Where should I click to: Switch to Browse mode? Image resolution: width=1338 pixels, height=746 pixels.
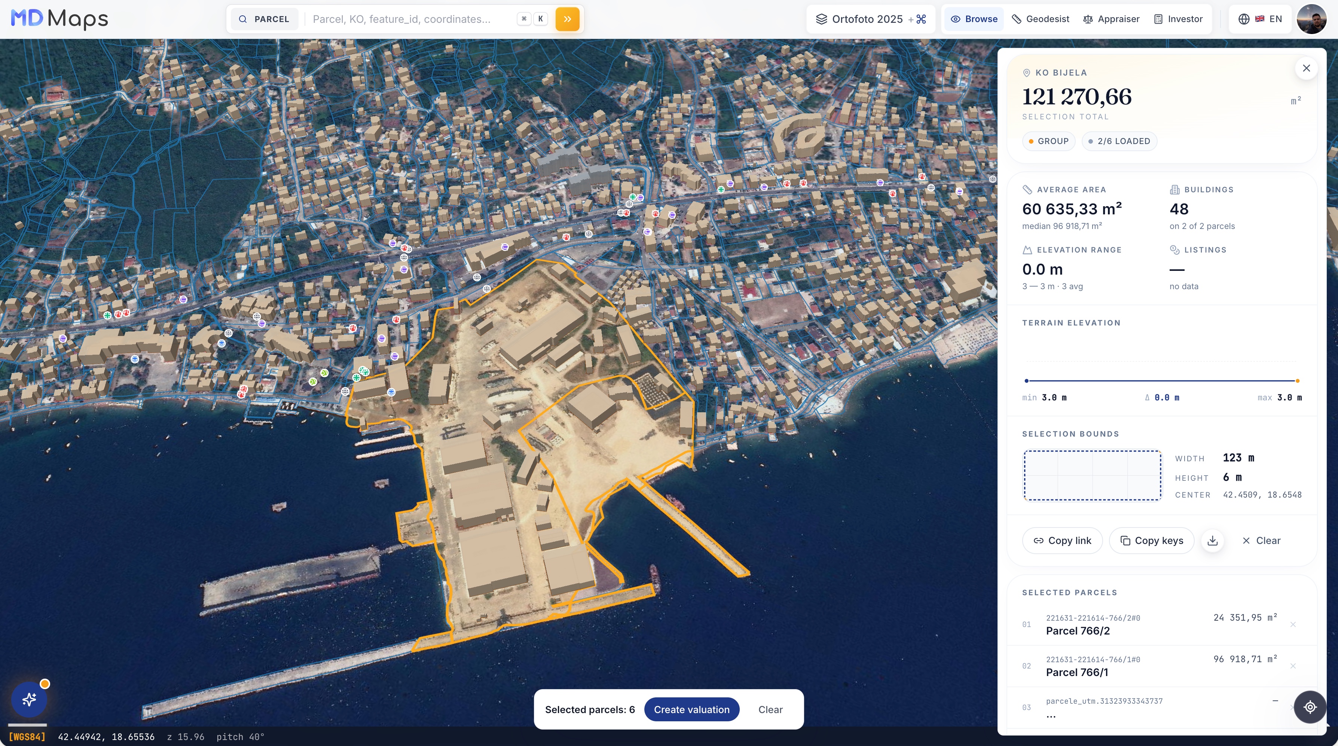974,19
